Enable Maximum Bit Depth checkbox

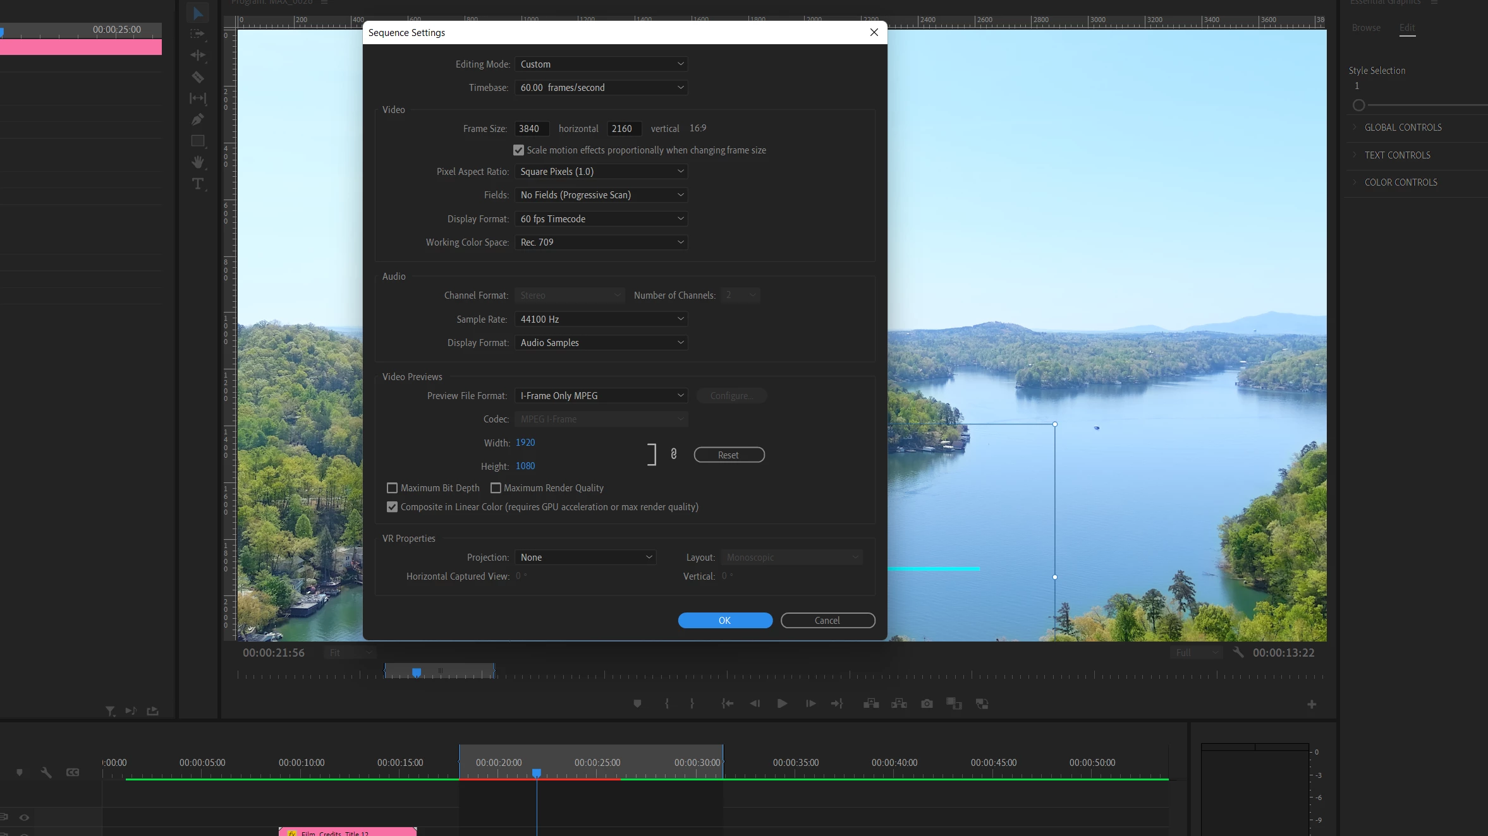[392, 488]
